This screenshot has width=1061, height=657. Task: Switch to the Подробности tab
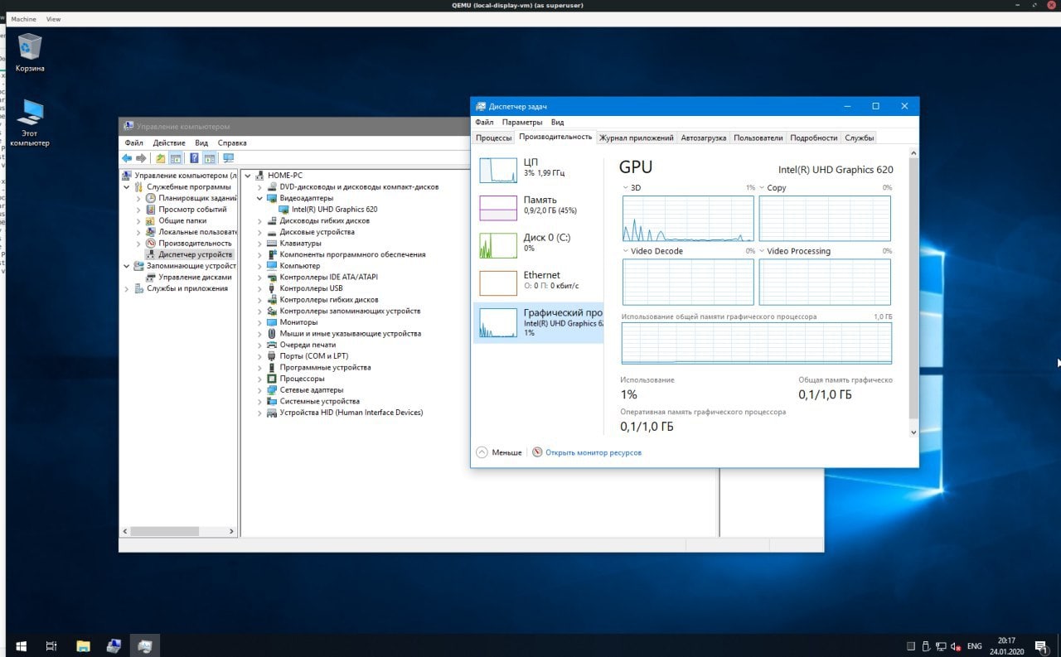coord(813,138)
